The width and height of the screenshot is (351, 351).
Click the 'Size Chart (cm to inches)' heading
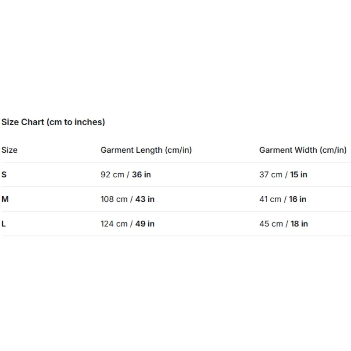53,122
